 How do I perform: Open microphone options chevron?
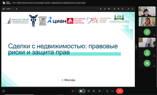pyautogui.click(x=76, y=91)
